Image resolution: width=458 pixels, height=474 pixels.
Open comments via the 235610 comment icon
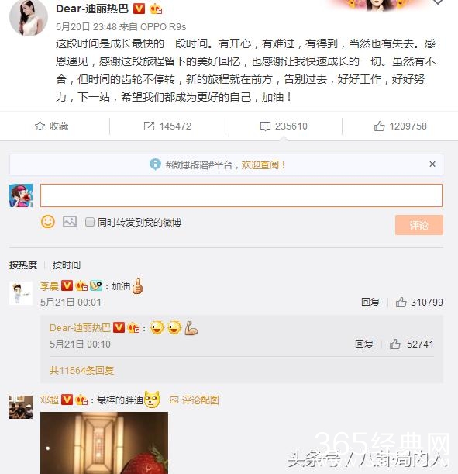tap(265, 126)
